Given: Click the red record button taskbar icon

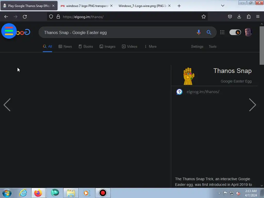Looking at the screenshot, I should pyautogui.click(x=103, y=193).
